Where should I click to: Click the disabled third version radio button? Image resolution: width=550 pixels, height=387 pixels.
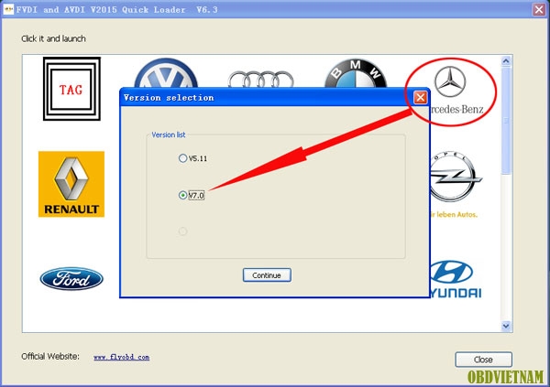pyautogui.click(x=183, y=231)
